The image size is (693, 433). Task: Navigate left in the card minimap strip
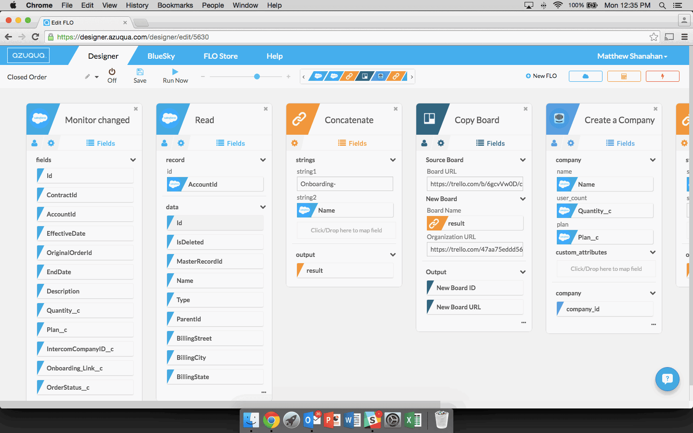pos(304,76)
